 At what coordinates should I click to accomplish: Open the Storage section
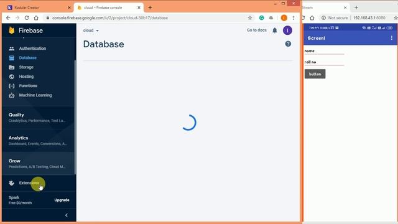[x=26, y=67]
